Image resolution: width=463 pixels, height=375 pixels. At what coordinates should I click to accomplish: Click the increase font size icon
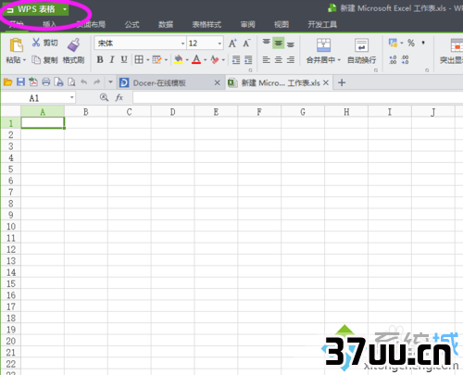point(232,44)
